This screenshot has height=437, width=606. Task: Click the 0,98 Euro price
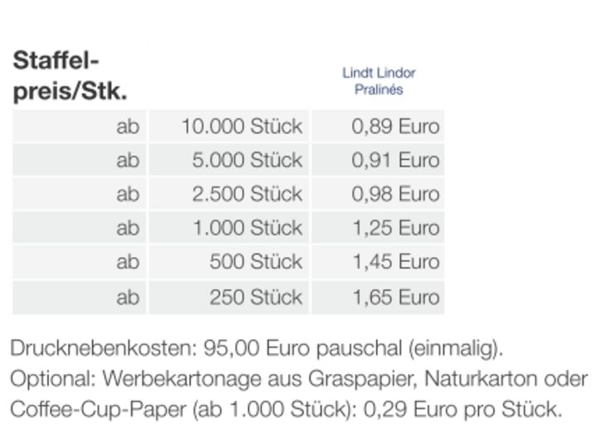pyautogui.click(x=395, y=194)
